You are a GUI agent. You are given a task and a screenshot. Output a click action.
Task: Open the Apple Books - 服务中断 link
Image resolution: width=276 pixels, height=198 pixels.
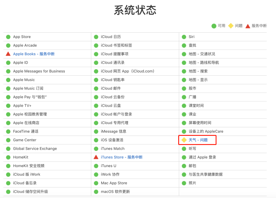pyautogui.click(x=34, y=54)
